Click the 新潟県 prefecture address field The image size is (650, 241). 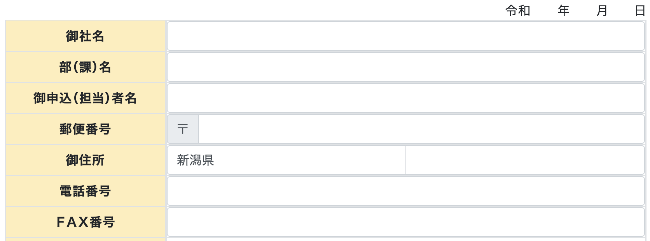tap(287, 160)
